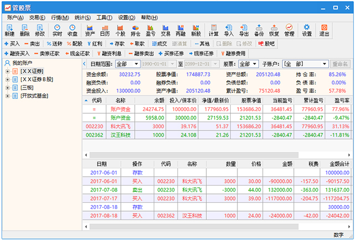Open the 新股 new shares view
The width and height of the screenshot is (355, 240).
pyautogui.click(x=196, y=31)
